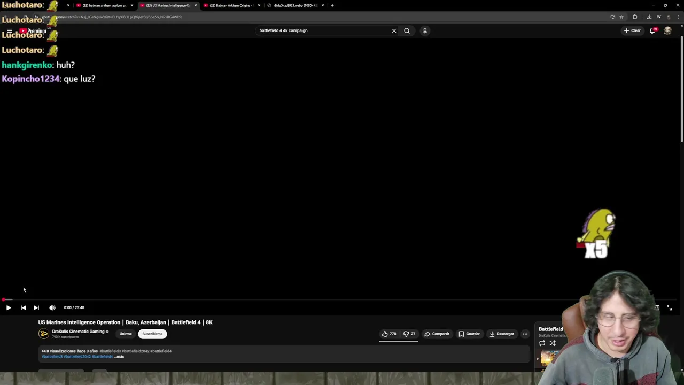Skip to previous video in playlist
684x385 pixels.
coord(23,307)
